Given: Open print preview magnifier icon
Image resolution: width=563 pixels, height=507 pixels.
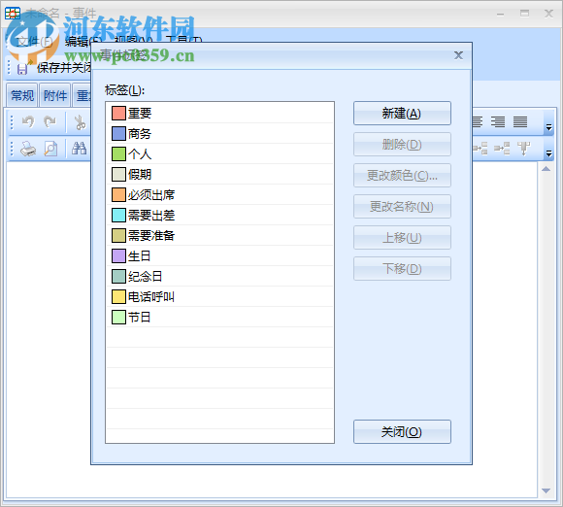Looking at the screenshot, I should coord(50,149).
